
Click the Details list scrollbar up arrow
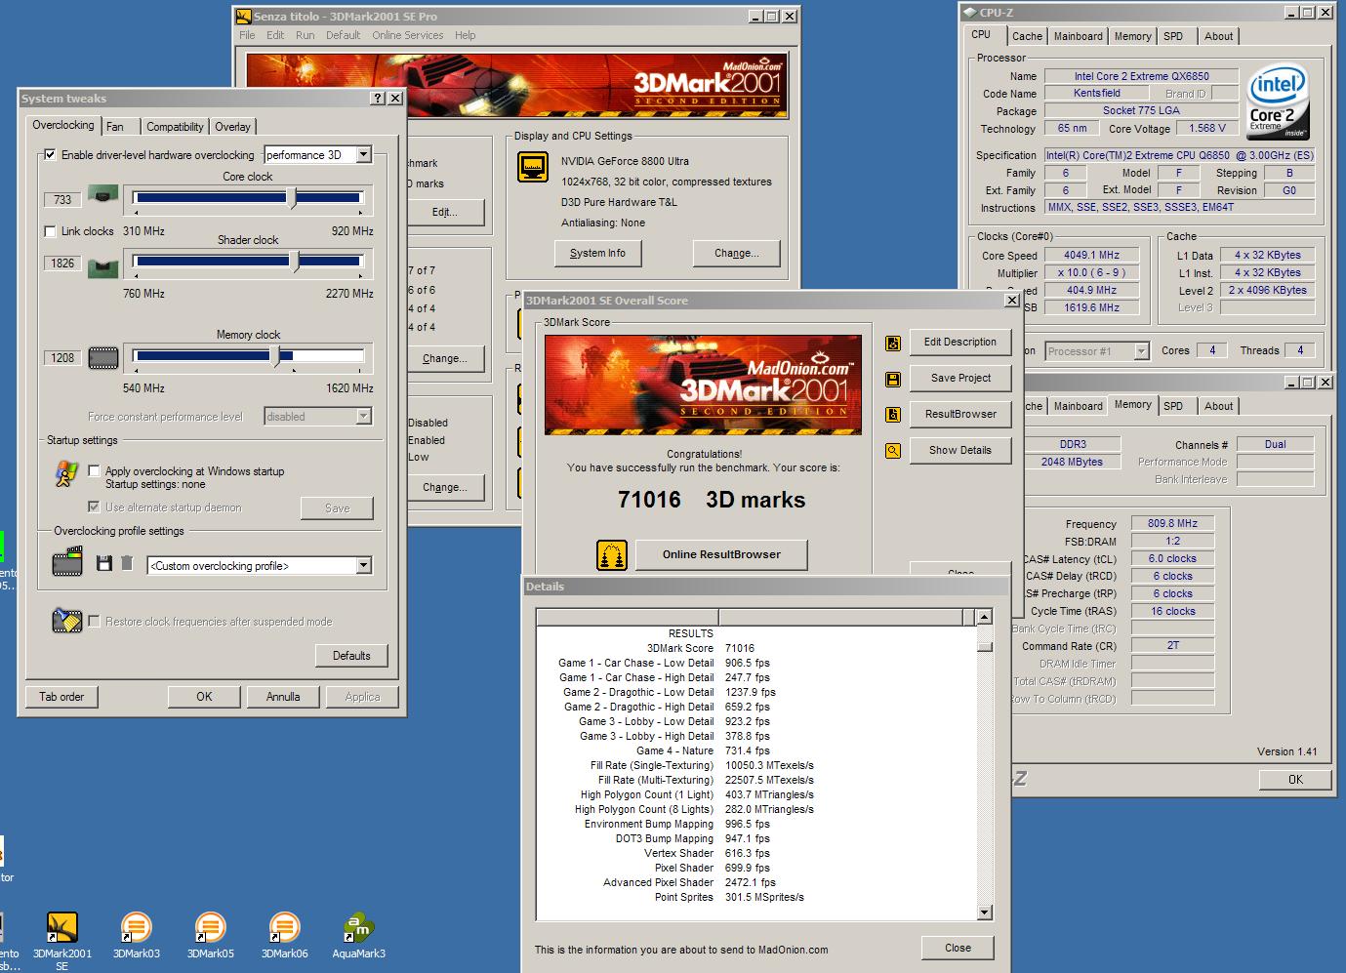pyautogui.click(x=984, y=617)
